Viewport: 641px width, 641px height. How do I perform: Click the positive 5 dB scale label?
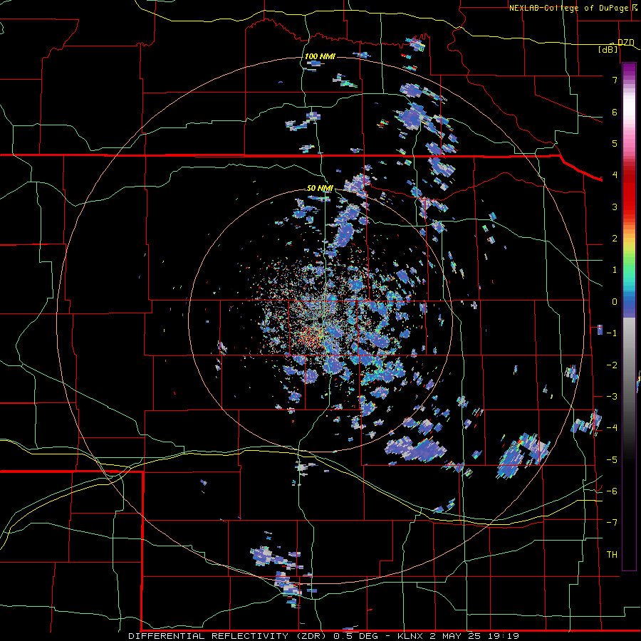tap(615, 143)
